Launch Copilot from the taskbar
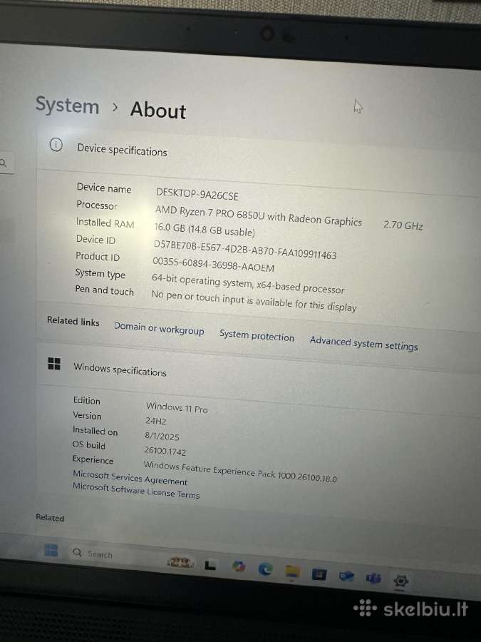The image size is (481, 642). [239, 566]
